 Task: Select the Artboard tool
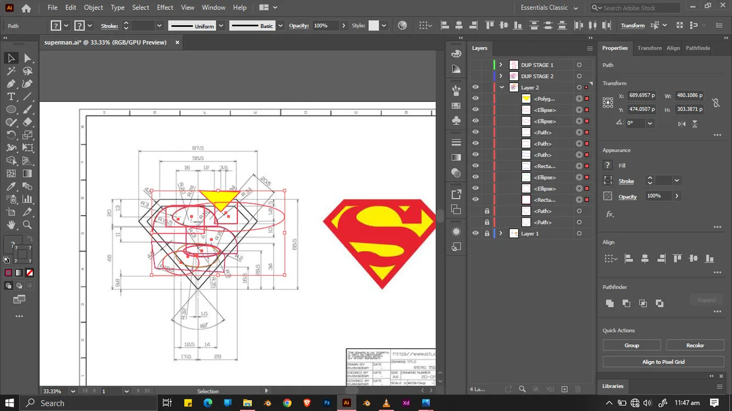click(x=11, y=212)
